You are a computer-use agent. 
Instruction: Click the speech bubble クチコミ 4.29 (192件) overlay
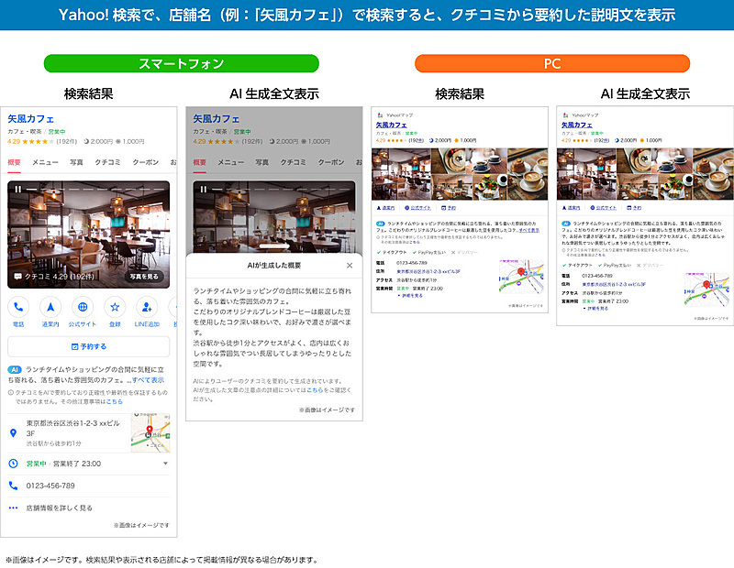[x=54, y=277]
